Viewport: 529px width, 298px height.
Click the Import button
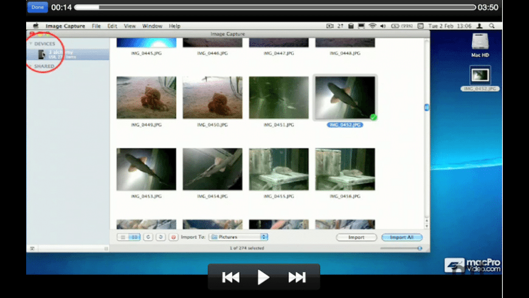click(x=356, y=237)
